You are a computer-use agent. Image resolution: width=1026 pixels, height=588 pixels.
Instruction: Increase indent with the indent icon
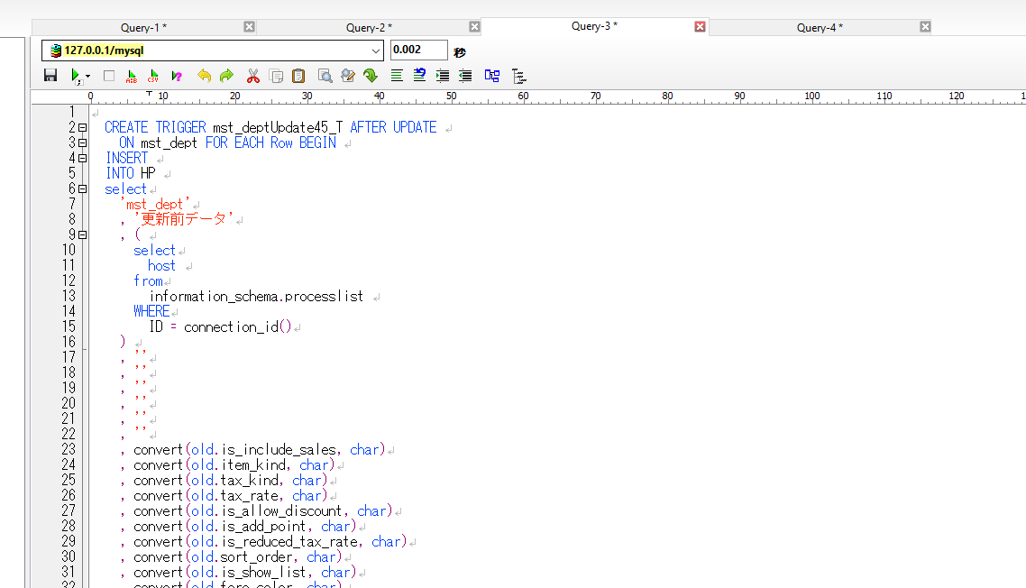click(x=443, y=76)
